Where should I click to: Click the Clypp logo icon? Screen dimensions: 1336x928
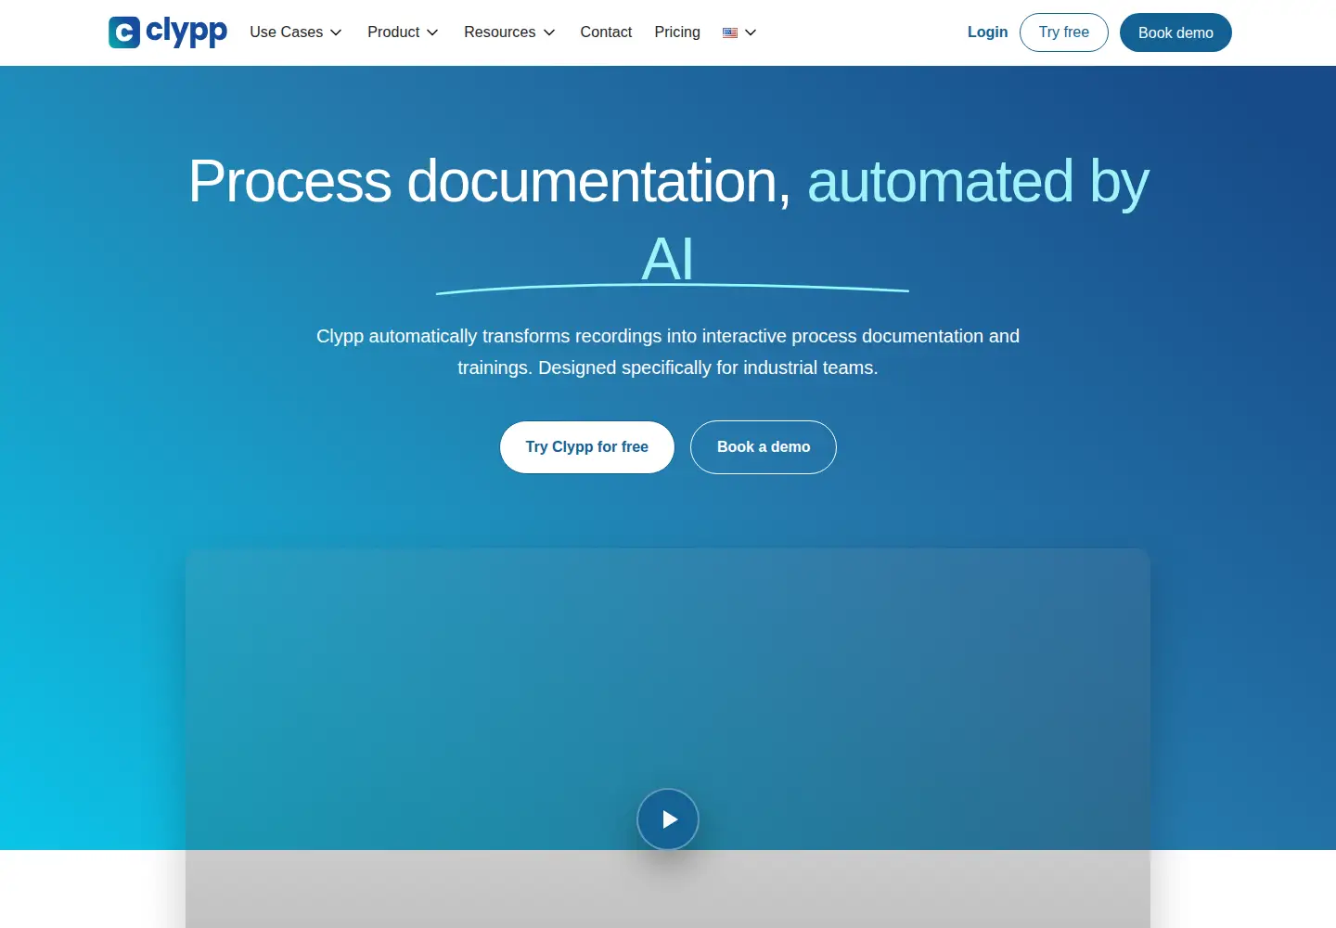124,32
